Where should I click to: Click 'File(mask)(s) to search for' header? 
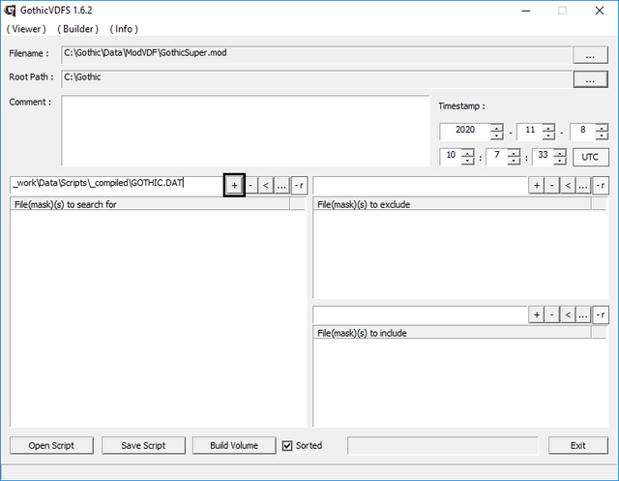(150, 204)
